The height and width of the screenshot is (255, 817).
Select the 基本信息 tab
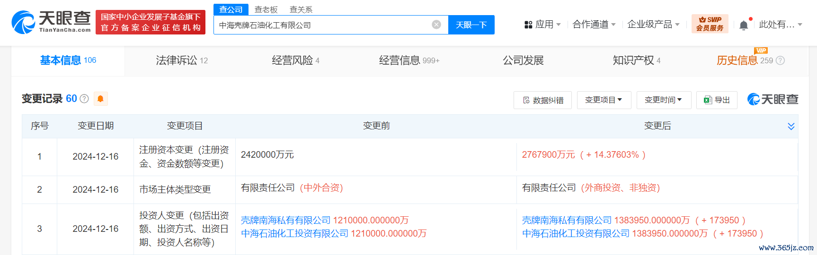68,60
